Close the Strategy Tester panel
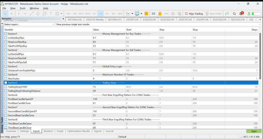The height and width of the screenshot is (139, 263). [x=2, y=24]
